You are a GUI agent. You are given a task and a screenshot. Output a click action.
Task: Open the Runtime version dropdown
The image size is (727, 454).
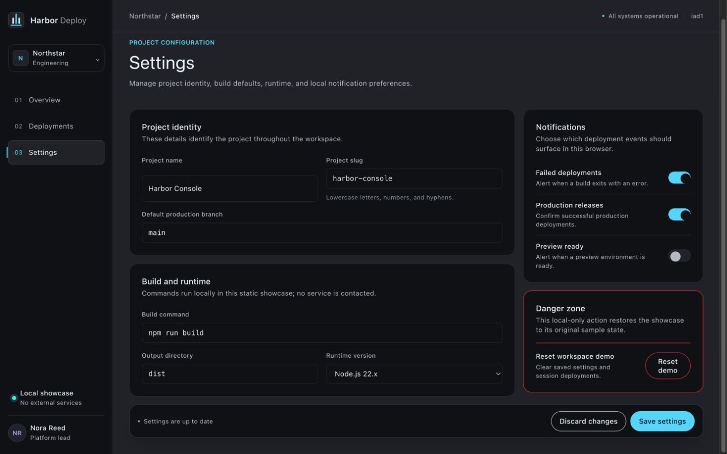point(414,373)
